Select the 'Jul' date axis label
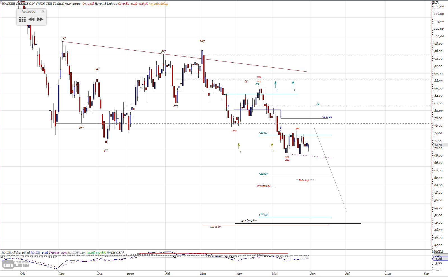 coord(347,274)
